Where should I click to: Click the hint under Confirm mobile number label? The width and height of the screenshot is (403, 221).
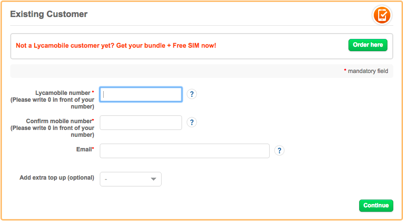[x=52, y=131]
